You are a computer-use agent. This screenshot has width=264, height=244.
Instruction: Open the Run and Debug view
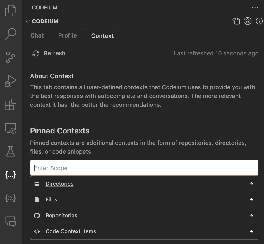[11, 81]
